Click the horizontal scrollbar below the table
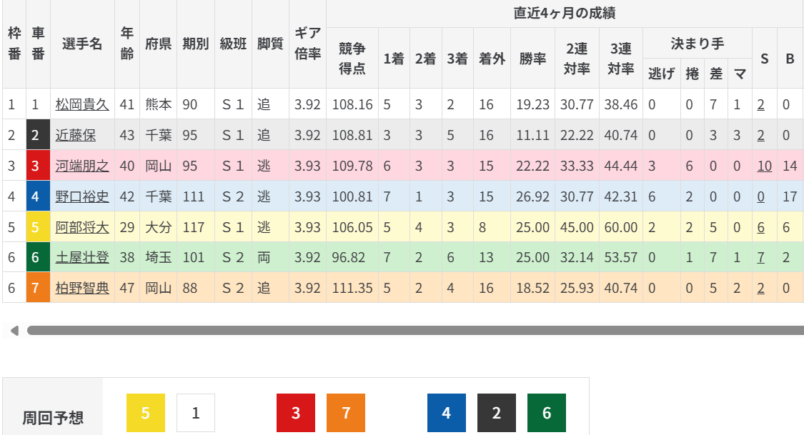Screen dimensions: 804x435 coord(415,331)
